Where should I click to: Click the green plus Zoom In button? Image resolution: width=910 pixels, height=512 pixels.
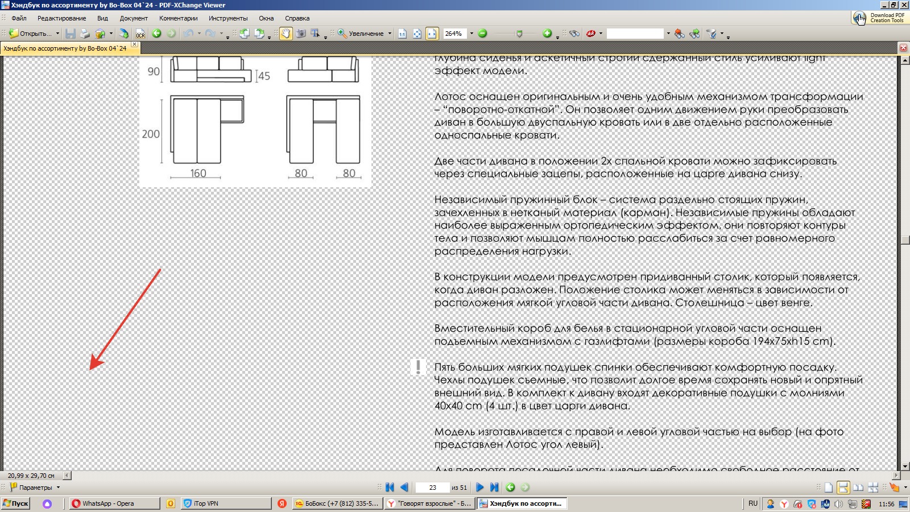(547, 34)
